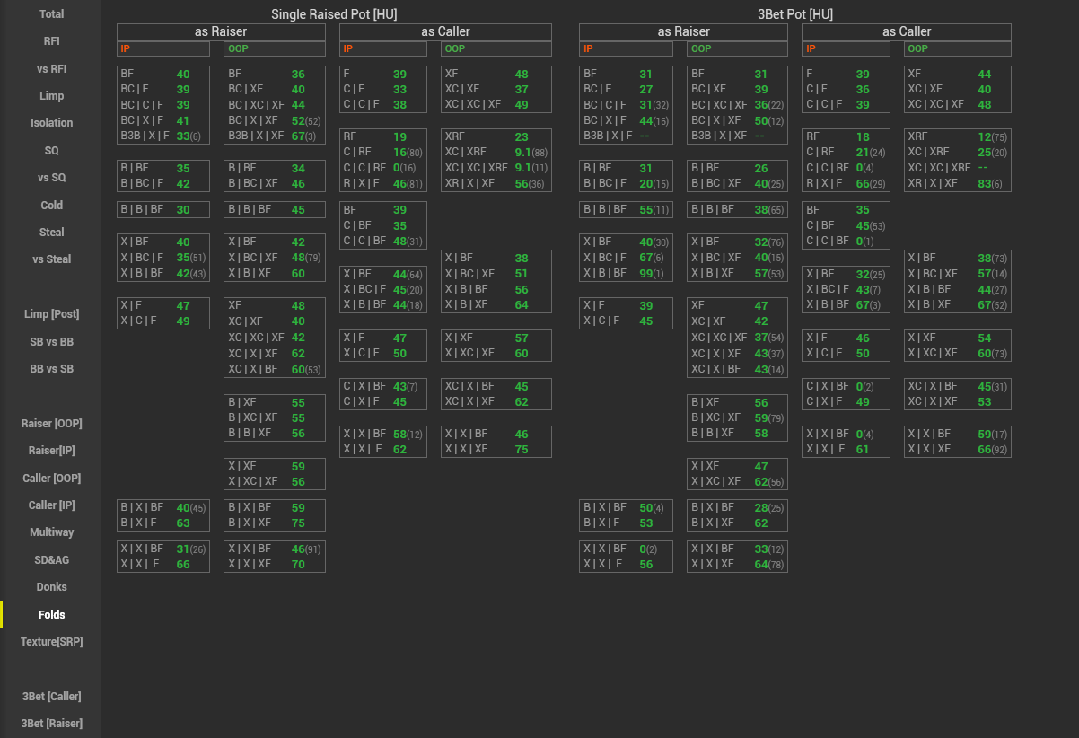Go to the vs SQ tab
Screen dimensions: 1079x738
[x=51, y=178]
